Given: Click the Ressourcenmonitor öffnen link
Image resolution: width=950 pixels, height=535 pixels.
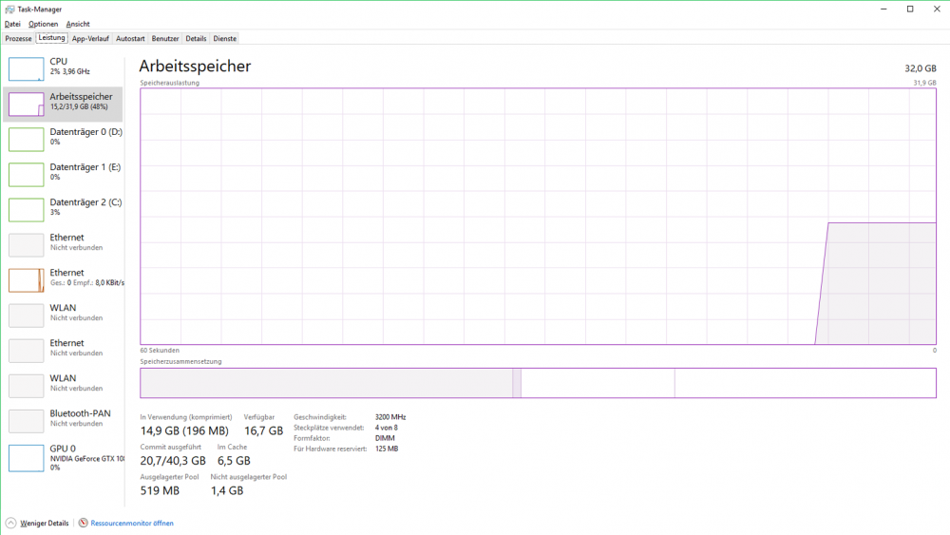Looking at the screenshot, I should pyautogui.click(x=132, y=523).
